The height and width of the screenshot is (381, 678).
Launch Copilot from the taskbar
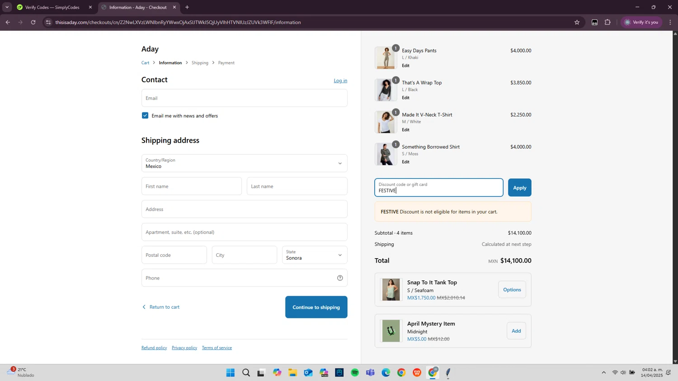pyautogui.click(x=277, y=373)
